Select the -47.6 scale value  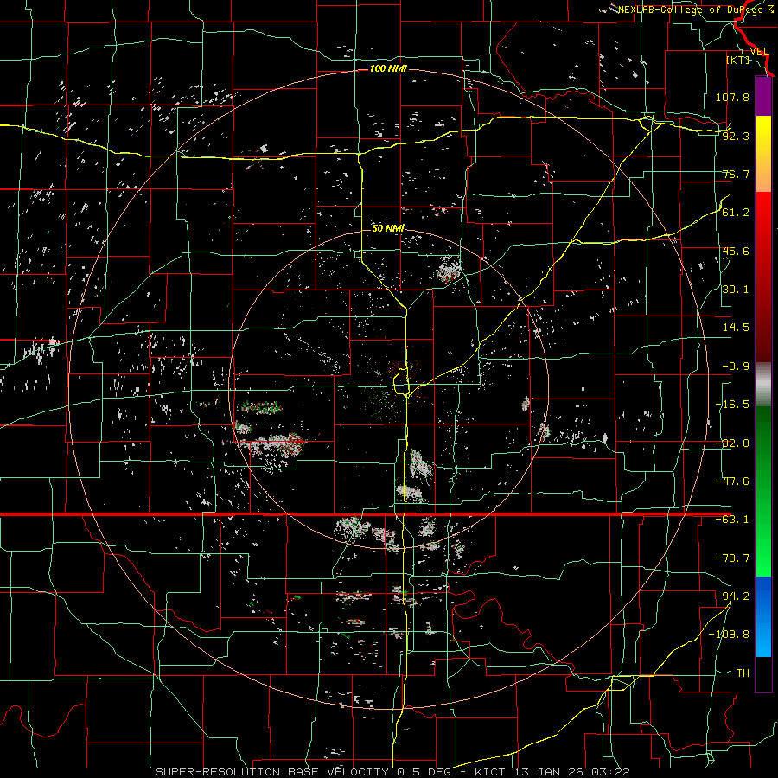[732, 481]
